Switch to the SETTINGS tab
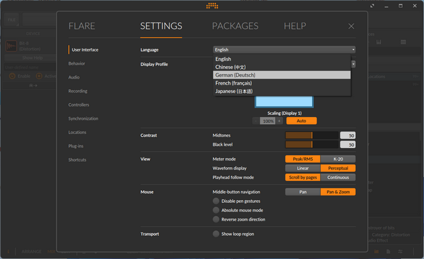The image size is (424, 259). click(161, 26)
